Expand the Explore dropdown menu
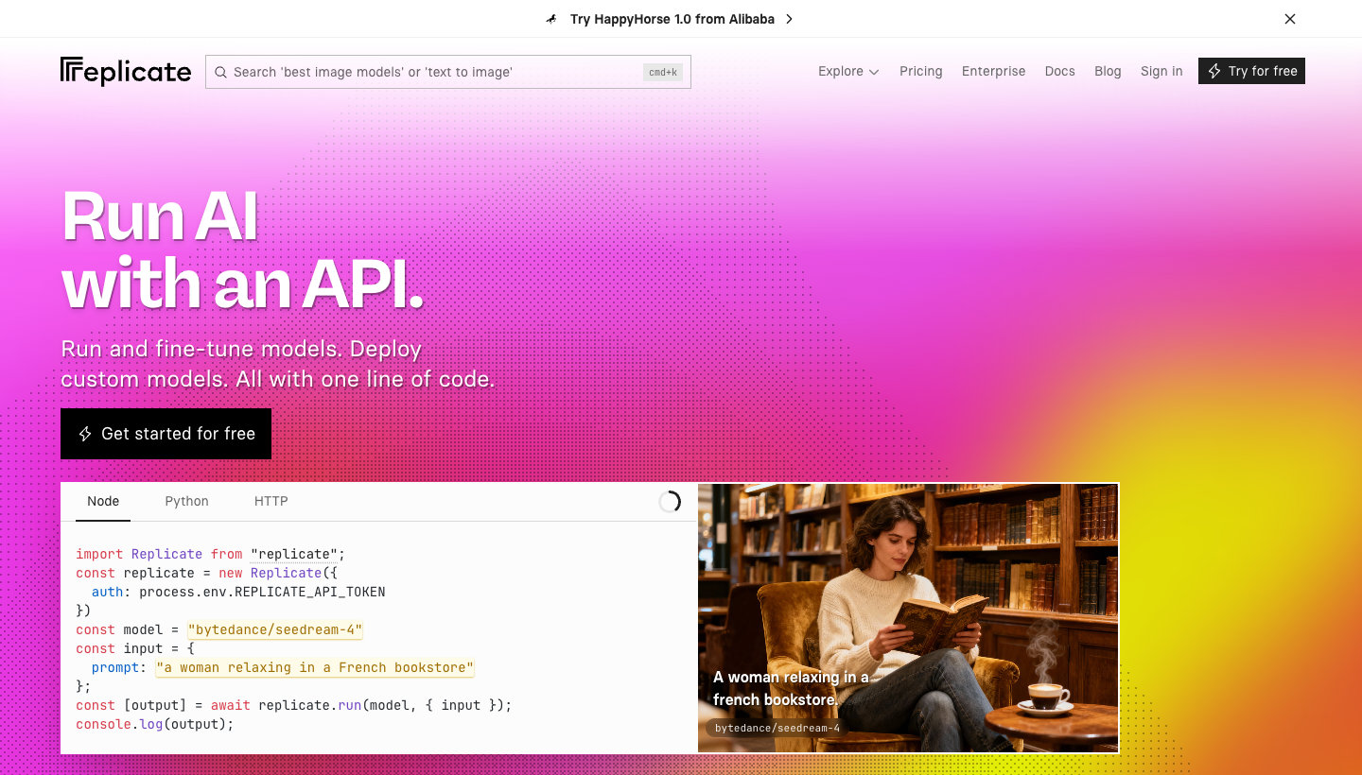Screen dimensions: 1362x775 tap(848, 71)
